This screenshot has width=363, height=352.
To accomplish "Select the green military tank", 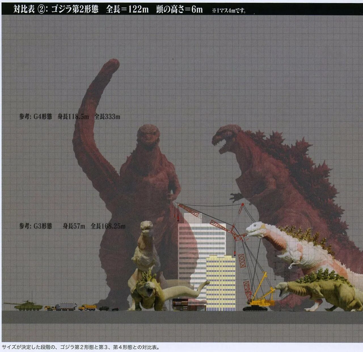I will pyautogui.click(x=23, y=306).
